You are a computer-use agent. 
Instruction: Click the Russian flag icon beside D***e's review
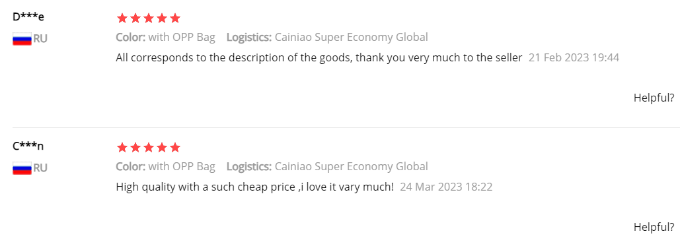coord(22,39)
